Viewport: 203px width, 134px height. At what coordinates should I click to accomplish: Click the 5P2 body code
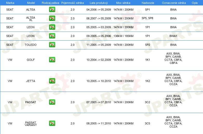pyautogui.click(x=147, y=45)
